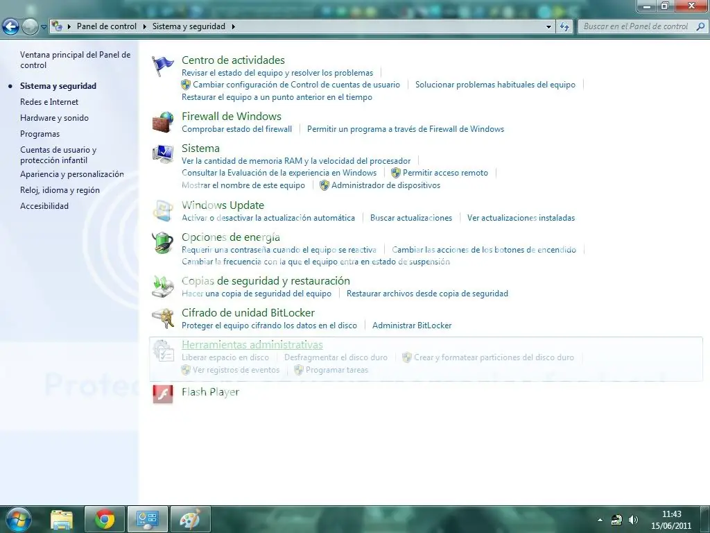710x533 pixels.
Task: Open the Administrador de dispositivos link
Action: pyautogui.click(x=386, y=185)
